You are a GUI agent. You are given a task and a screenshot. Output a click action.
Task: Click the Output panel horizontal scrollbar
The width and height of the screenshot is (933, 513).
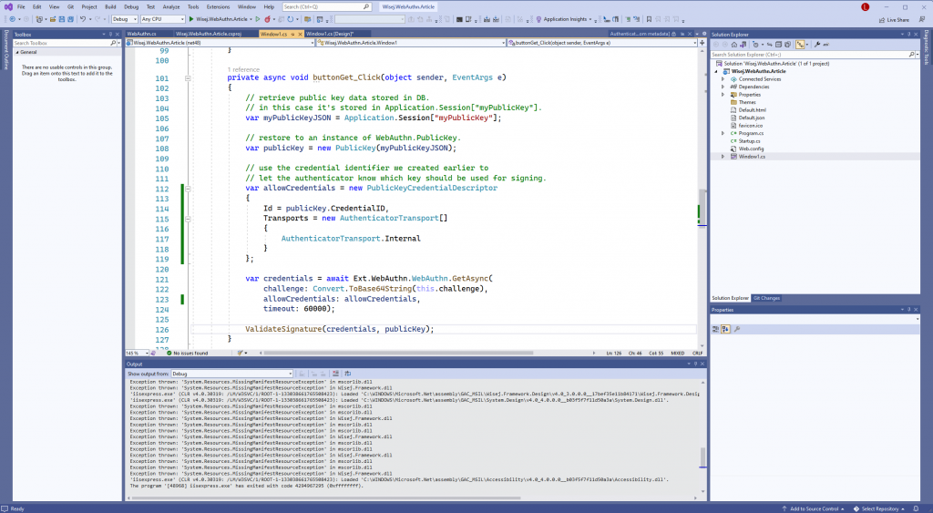click(x=411, y=498)
